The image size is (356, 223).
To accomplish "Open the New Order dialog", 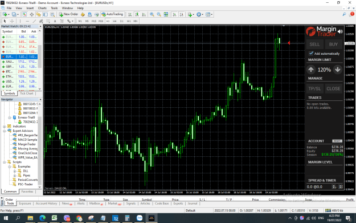I will click(x=68, y=14).
